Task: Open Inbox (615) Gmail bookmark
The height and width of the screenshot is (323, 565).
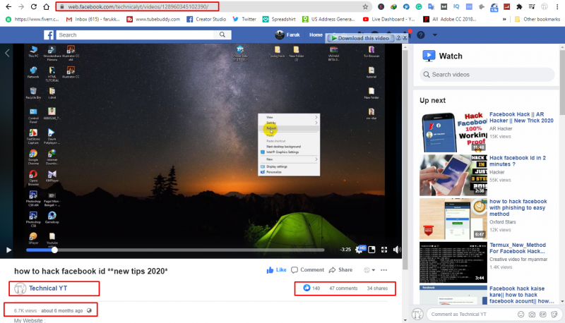Action: [93, 19]
